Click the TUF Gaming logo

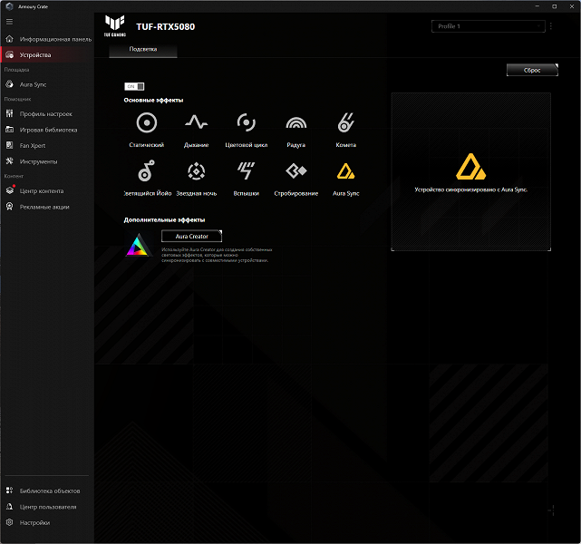point(115,25)
